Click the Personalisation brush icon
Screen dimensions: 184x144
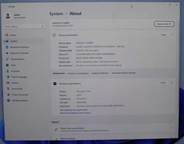click(x=7, y=59)
